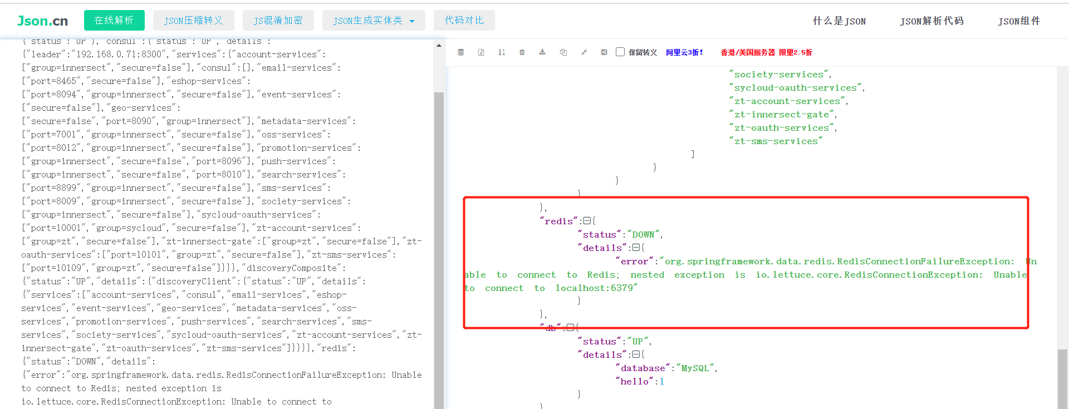Click the Json.cn logo

42,21
